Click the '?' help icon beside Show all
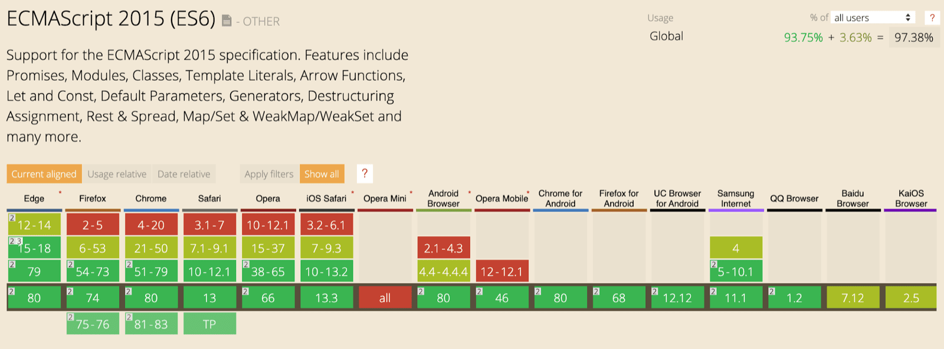This screenshot has width=944, height=349. tap(365, 174)
